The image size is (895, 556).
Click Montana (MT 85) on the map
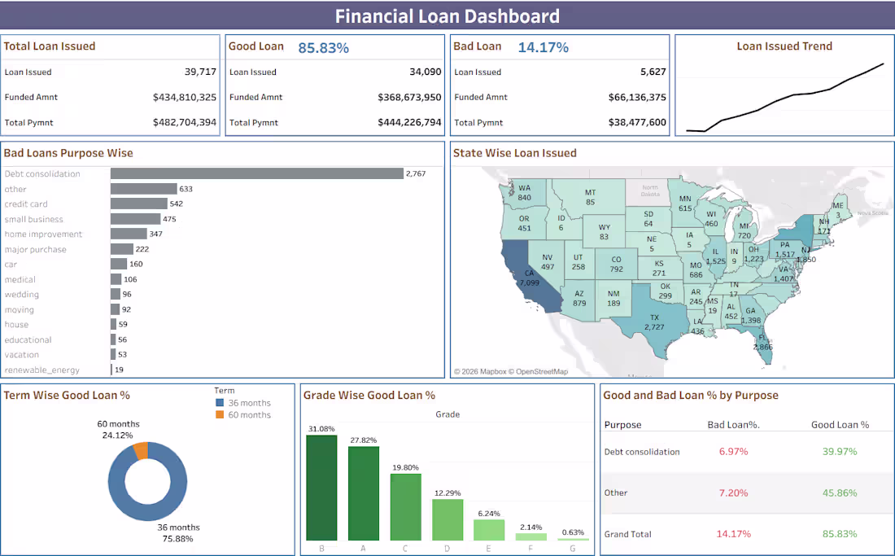(x=590, y=197)
